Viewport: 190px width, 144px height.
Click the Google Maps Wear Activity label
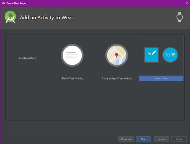(x=117, y=79)
